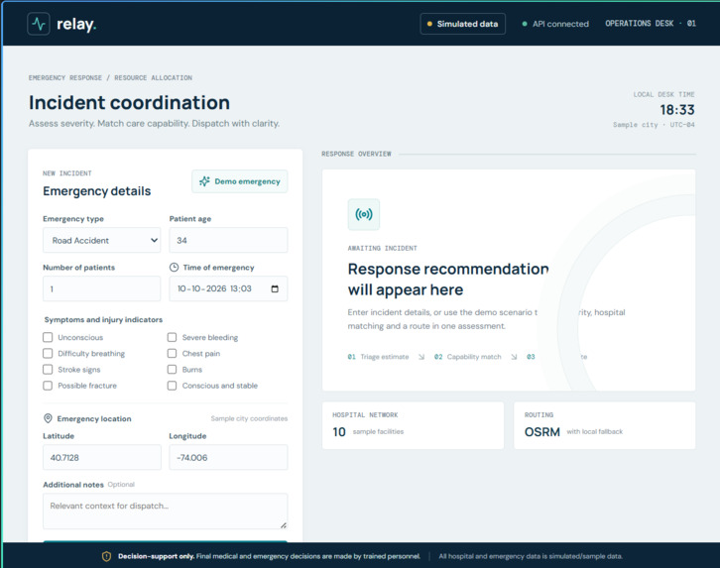Click the EMERGENCY RESPONSE breadcrumb
Viewport: 720px width, 568px height.
pyautogui.click(x=65, y=77)
